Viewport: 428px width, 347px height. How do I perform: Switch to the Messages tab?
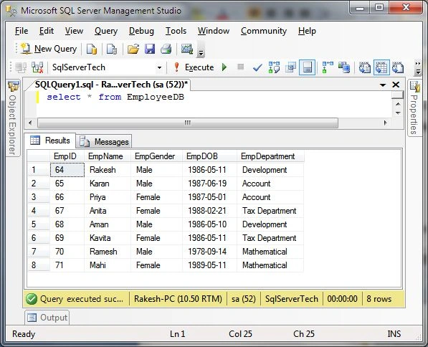click(x=104, y=141)
